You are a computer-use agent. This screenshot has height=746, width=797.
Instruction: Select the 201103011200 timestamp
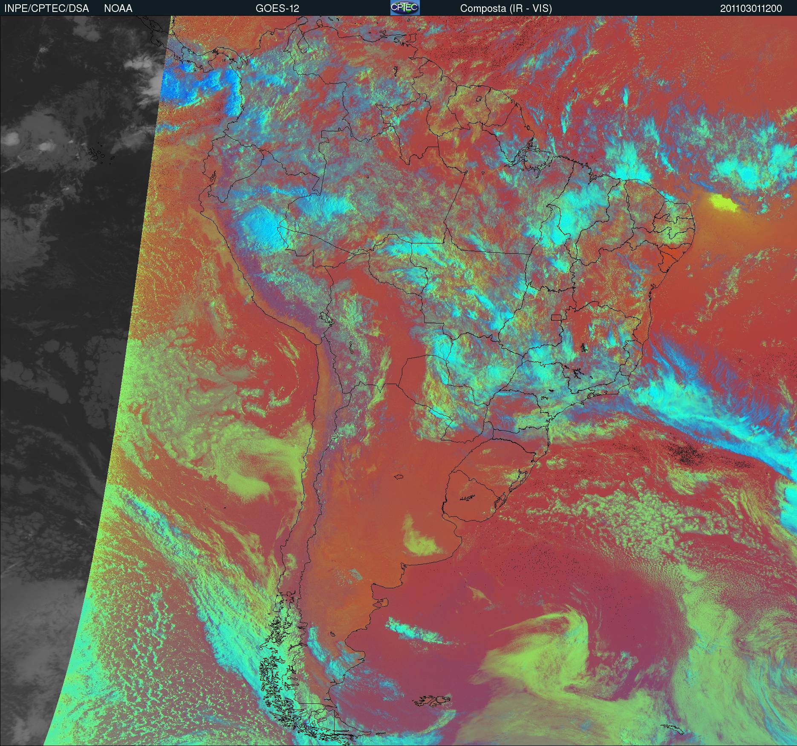(x=751, y=9)
